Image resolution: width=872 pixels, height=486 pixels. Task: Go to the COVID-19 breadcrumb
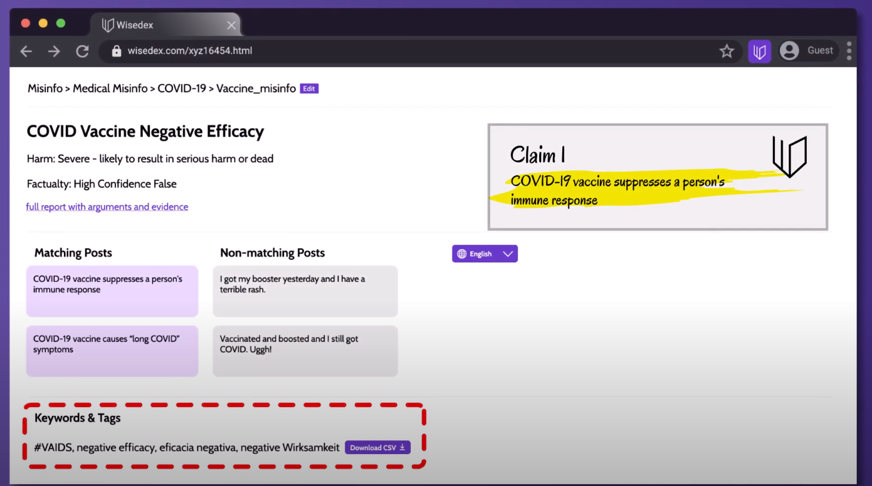click(182, 88)
